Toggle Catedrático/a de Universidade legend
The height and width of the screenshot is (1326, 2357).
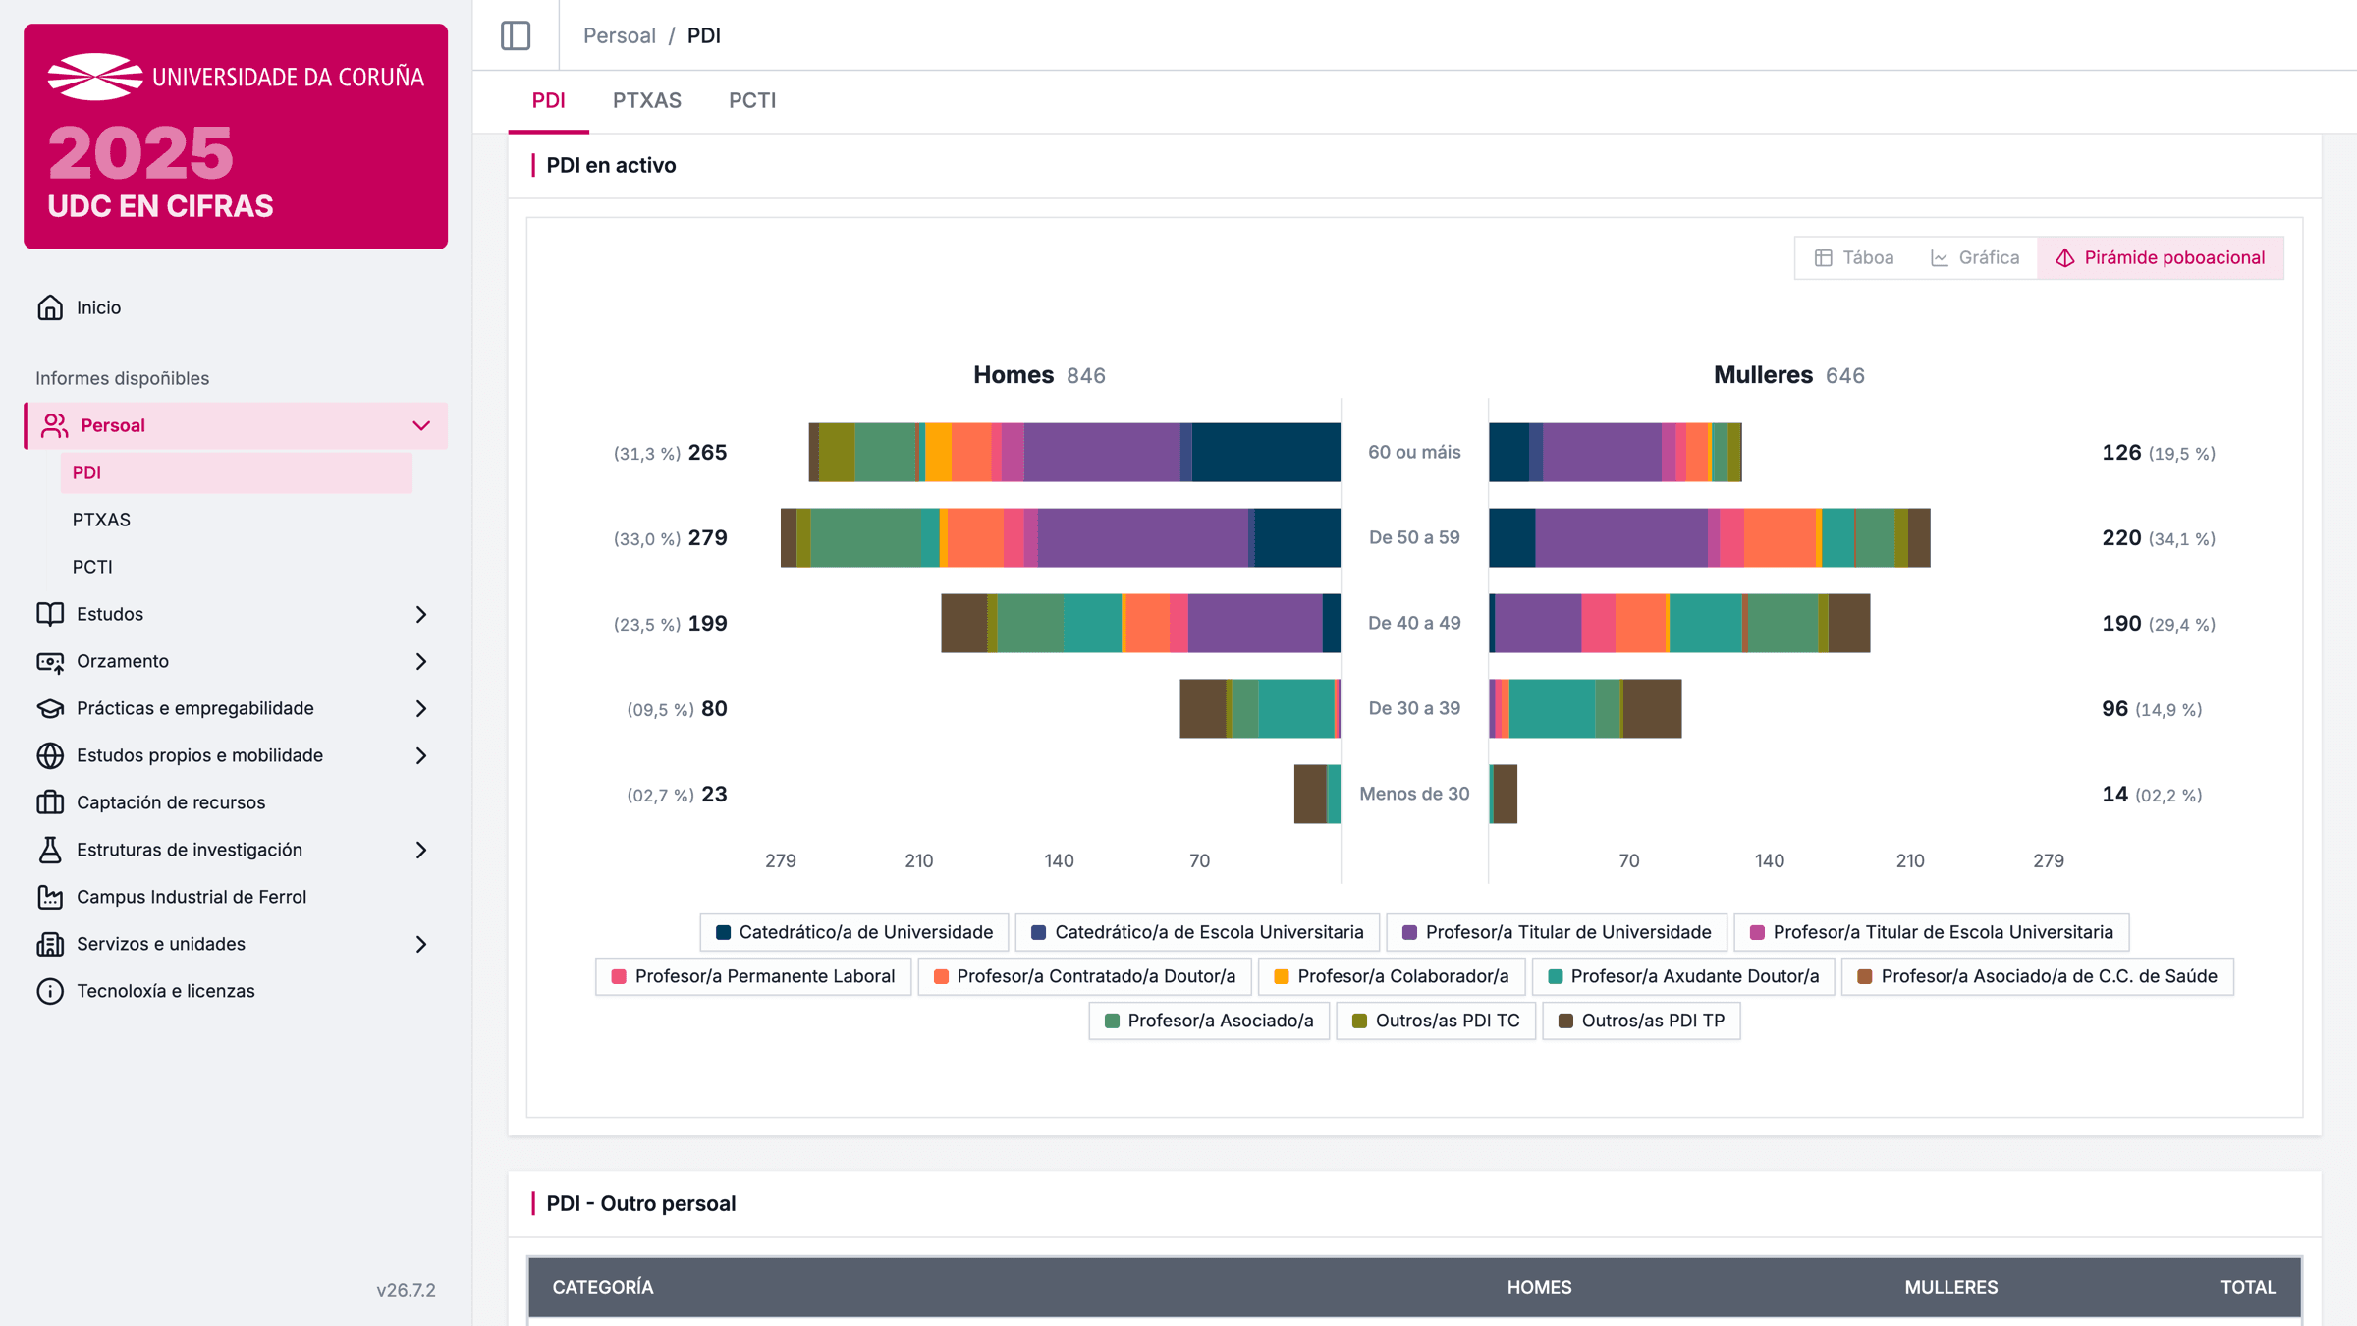[854, 932]
